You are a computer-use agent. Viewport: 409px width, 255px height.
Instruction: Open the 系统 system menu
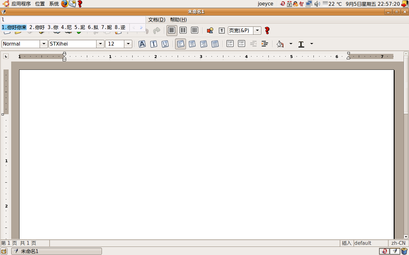click(54, 4)
